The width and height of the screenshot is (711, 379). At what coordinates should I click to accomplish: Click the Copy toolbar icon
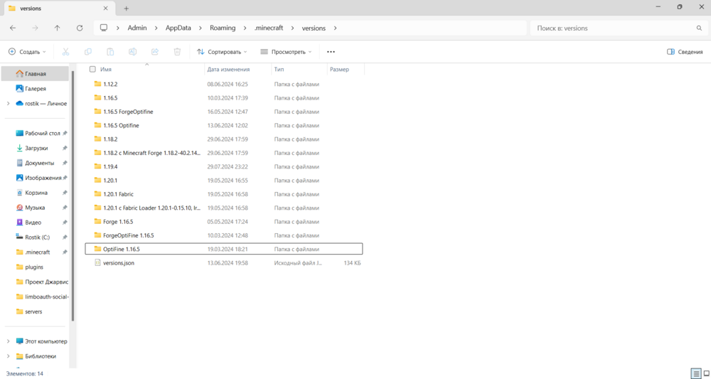pyautogui.click(x=88, y=52)
